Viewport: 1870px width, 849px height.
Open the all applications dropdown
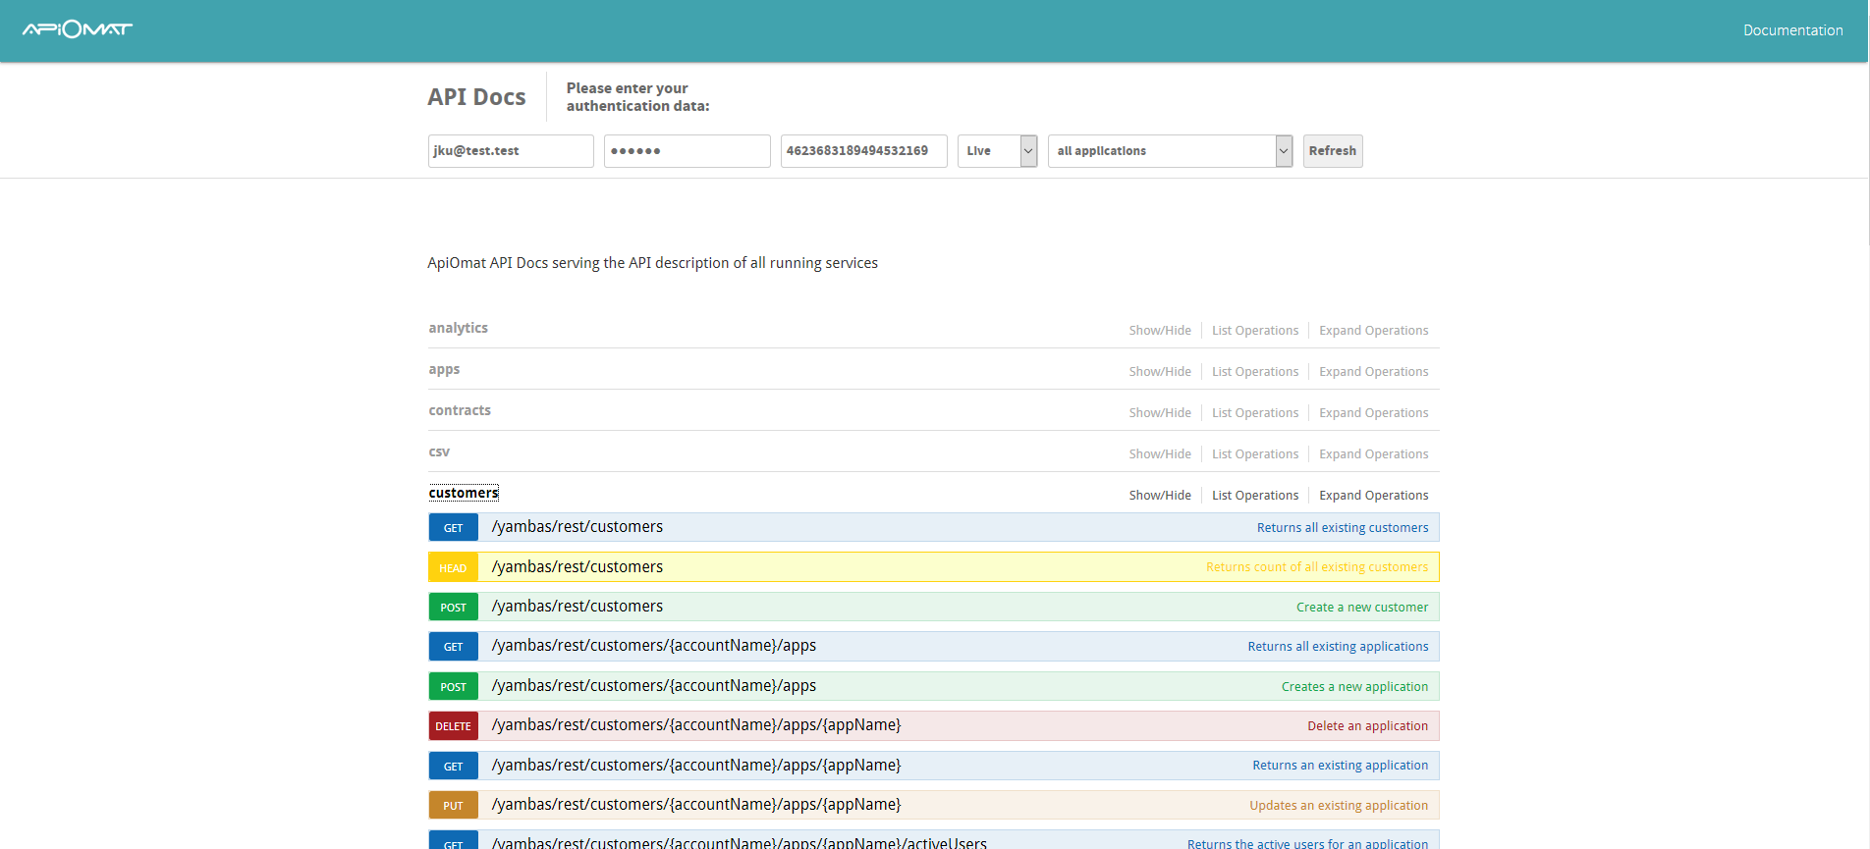(1171, 151)
